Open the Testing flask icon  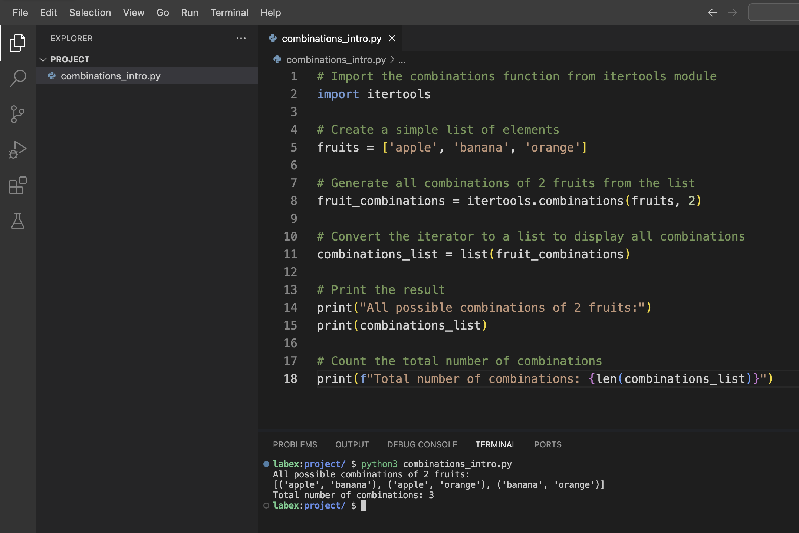(x=17, y=221)
